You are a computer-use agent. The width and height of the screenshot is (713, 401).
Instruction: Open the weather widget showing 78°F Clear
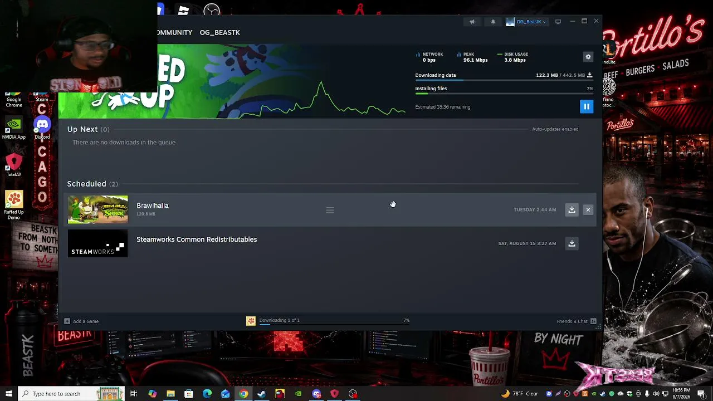coord(520,394)
